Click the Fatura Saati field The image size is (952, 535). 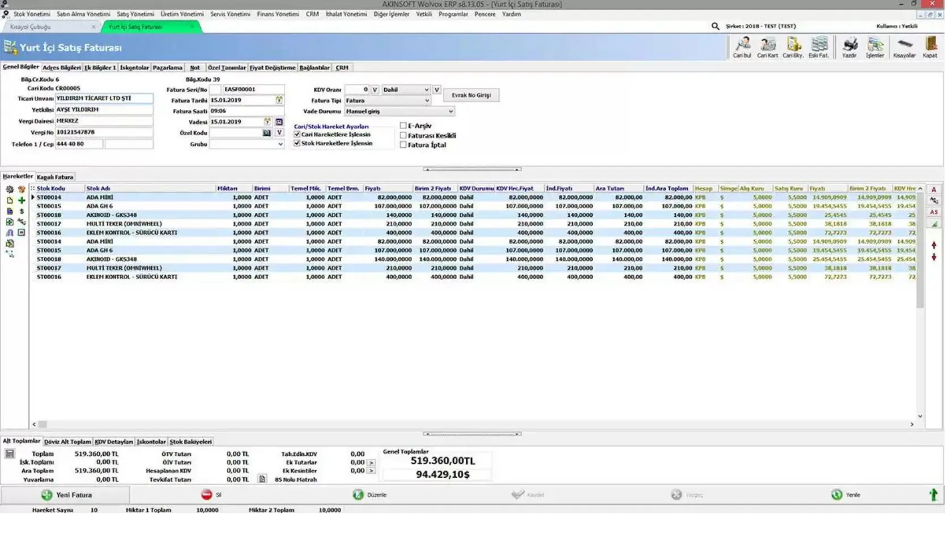coord(248,112)
